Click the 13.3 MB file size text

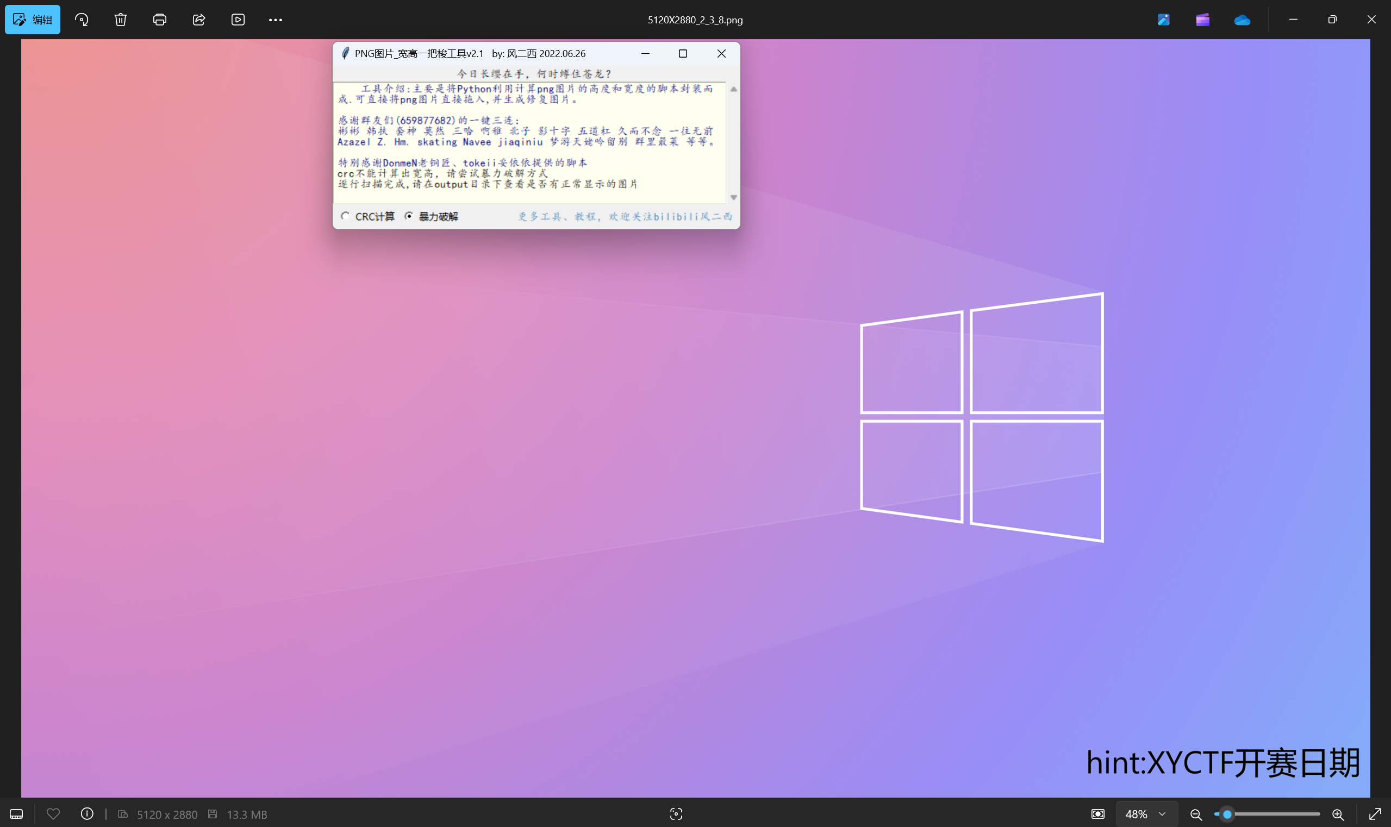[x=247, y=815]
